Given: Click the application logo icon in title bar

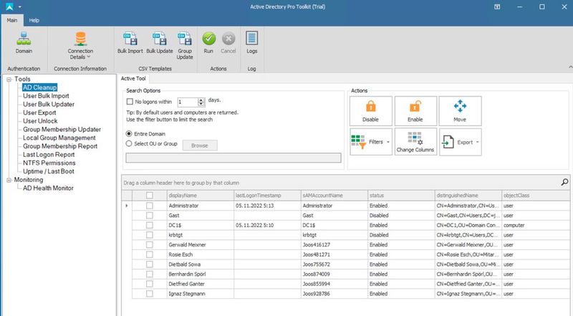Looking at the screenshot, I should click(x=9, y=6).
